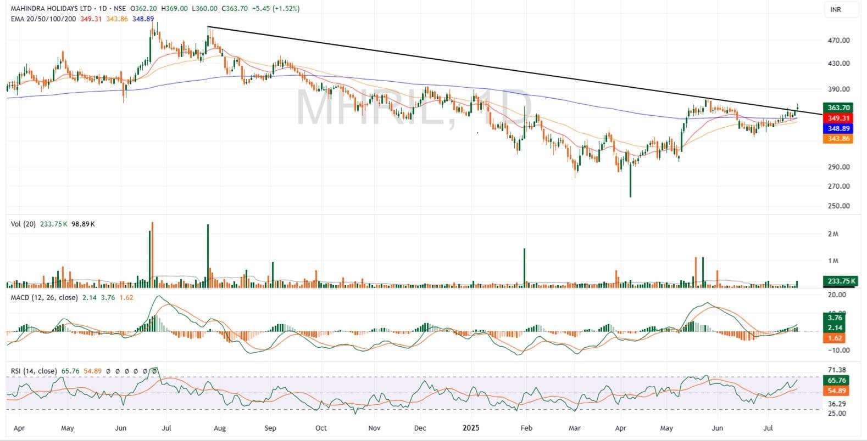Select the EMA 20/50/100/200 indicator legend
This screenshot has height=441, width=867.
pos(45,19)
